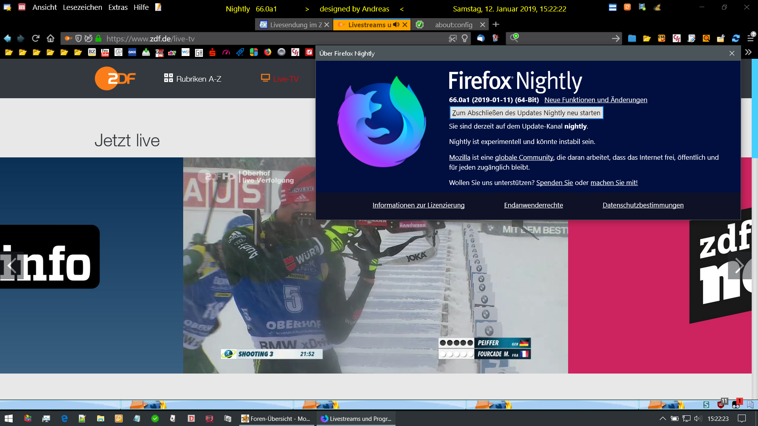Screen dimensions: 758x426
Task: Show hidden system tray icons chevron
Action: [x=663, y=419]
